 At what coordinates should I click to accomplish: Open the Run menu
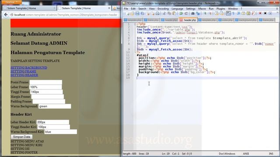click(x=211, y=9)
